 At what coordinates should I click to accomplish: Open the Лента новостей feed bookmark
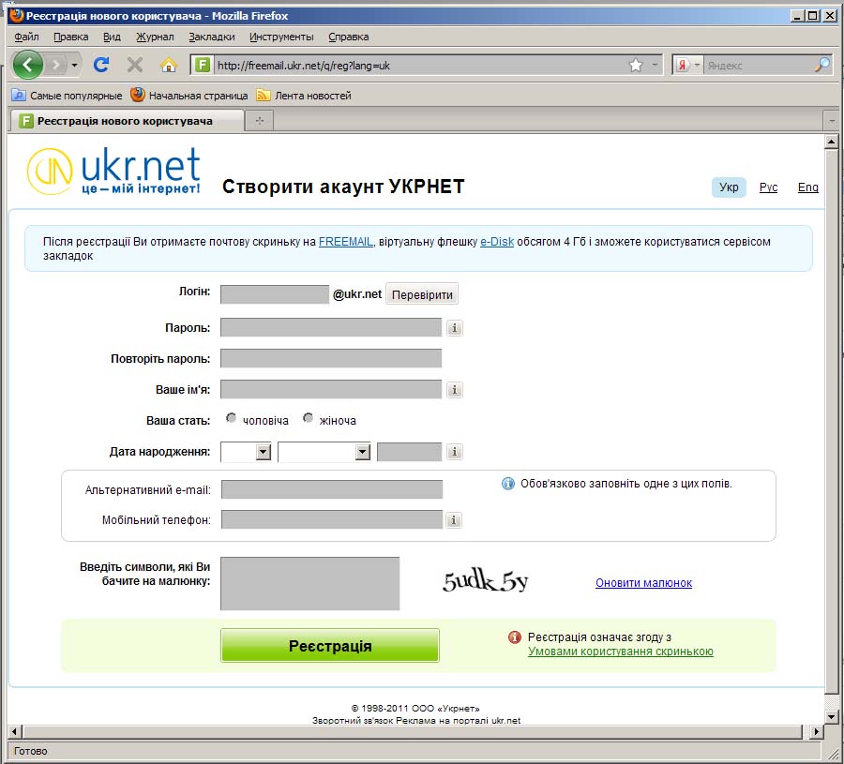coord(304,96)
